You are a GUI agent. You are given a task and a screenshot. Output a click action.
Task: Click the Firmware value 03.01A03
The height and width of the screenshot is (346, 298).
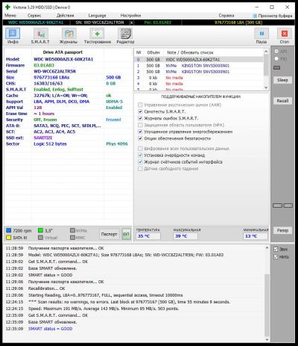pyautogui.click(x=44, y=65)
